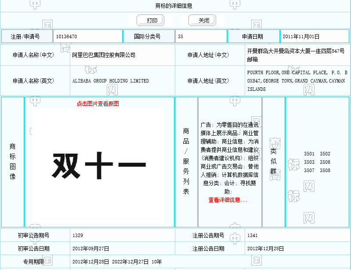Open the 查看详细信息 details link
The width and height of the screenshot is (351, 270).
[228, 200]
